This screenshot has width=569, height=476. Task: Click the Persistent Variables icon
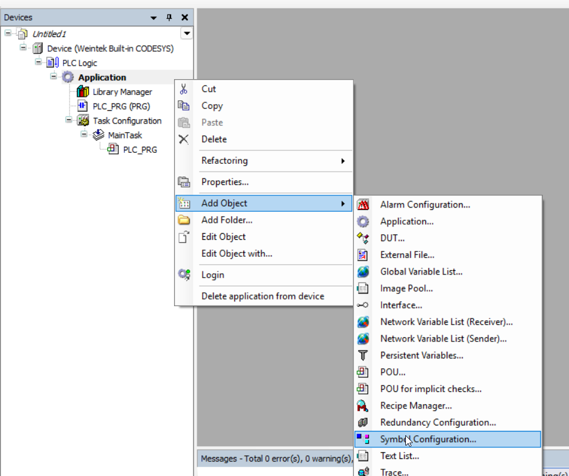pyautogui.click(x=363, y=355)
